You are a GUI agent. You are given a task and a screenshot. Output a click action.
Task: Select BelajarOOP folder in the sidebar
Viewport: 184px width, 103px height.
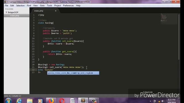tap(13, 12)
